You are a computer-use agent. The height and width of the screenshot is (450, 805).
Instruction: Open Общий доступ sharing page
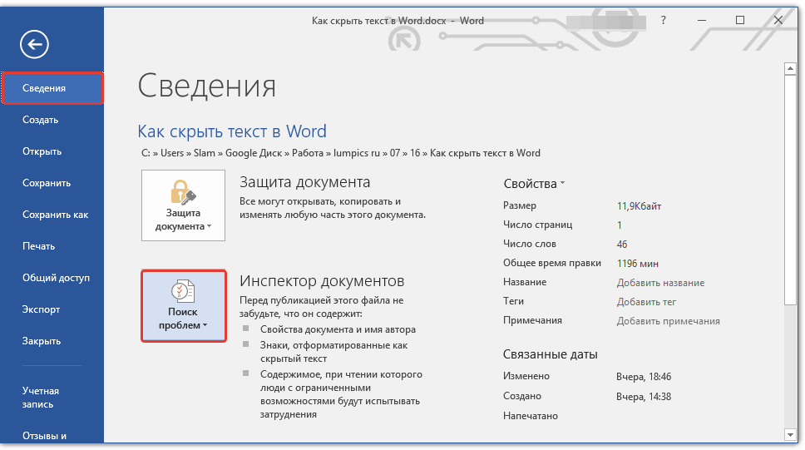coord(56,278)
